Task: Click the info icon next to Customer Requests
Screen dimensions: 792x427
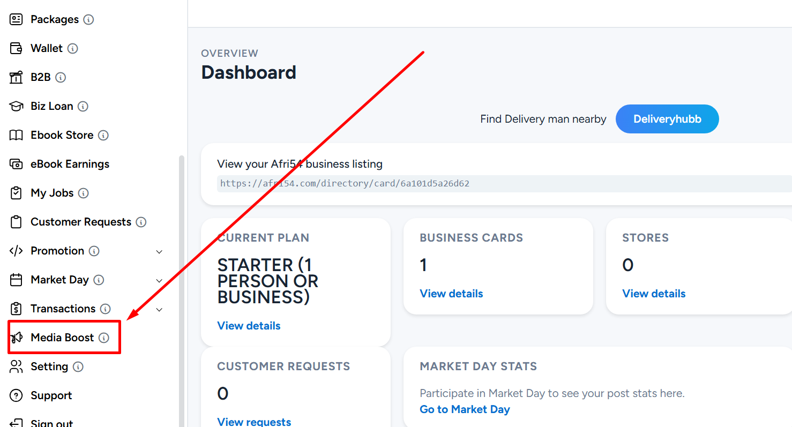Action: 141,222
